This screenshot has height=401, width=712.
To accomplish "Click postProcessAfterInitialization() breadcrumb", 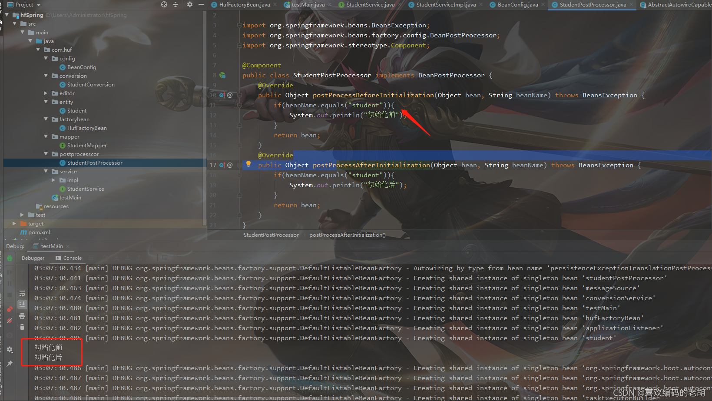I will pos(347,235).
